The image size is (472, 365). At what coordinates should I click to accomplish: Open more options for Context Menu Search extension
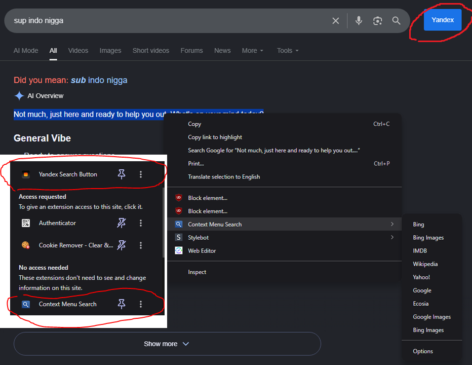141,304
